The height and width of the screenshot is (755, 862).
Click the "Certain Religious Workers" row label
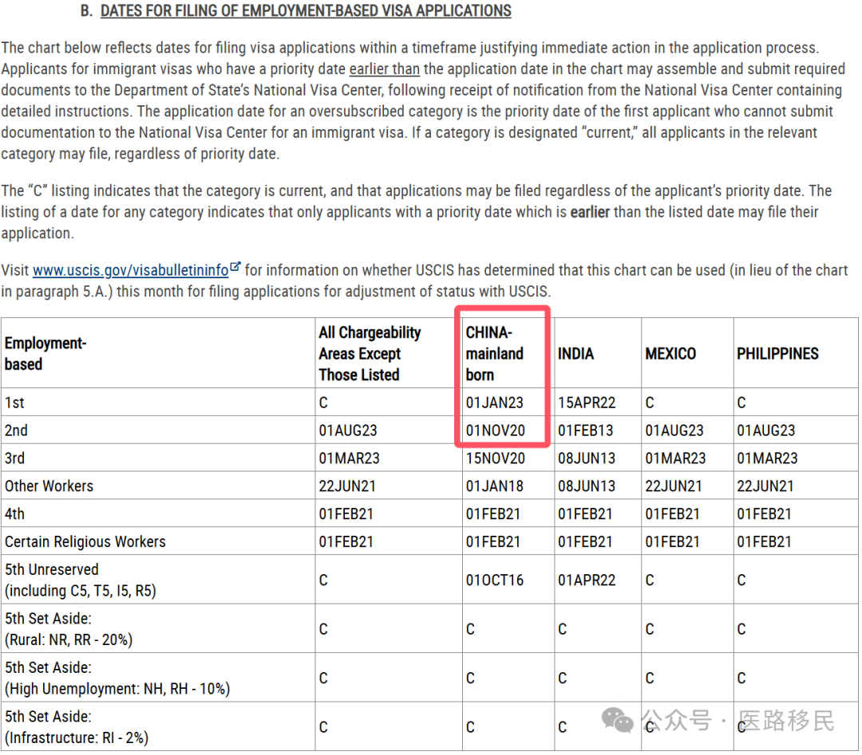pyautogui.click(x=85, y=542)
